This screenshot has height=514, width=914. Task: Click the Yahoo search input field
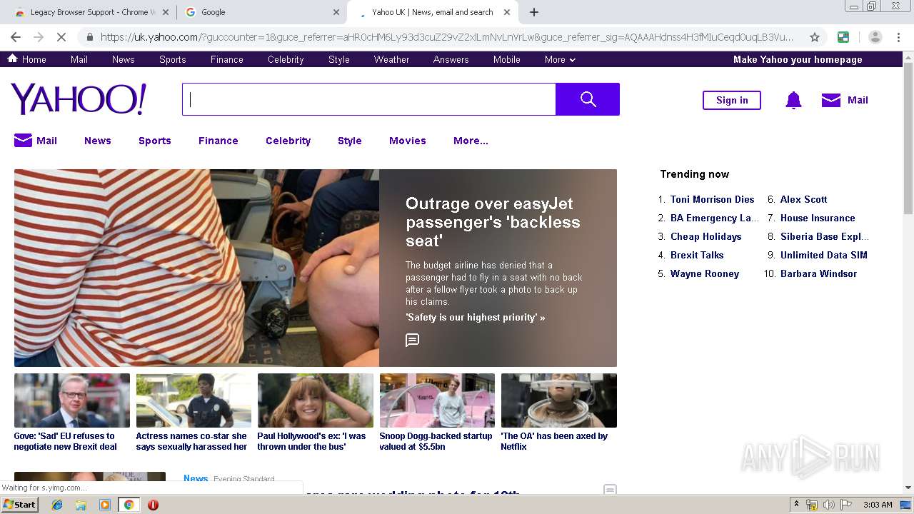click(368, 99)
